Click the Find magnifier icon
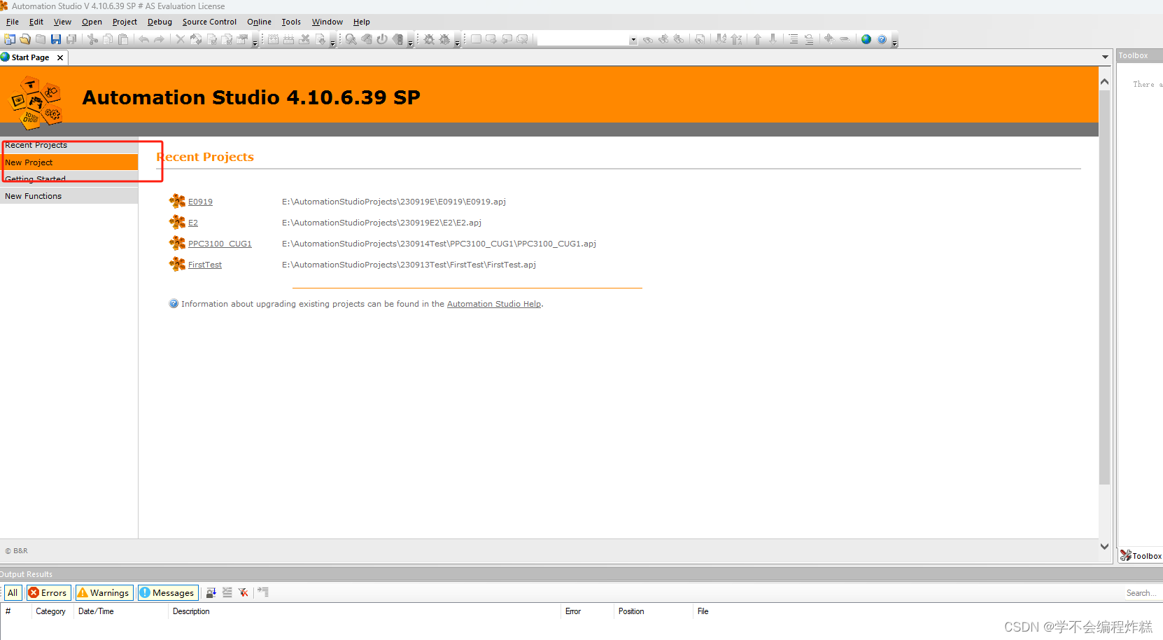 point(351,39)
